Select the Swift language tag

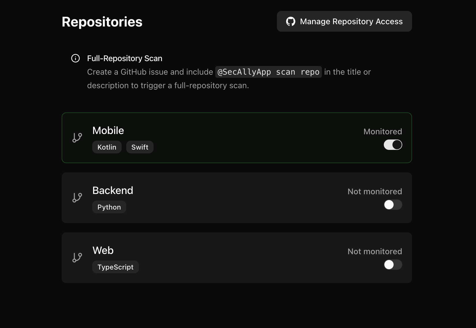click(x=140, y=147)
